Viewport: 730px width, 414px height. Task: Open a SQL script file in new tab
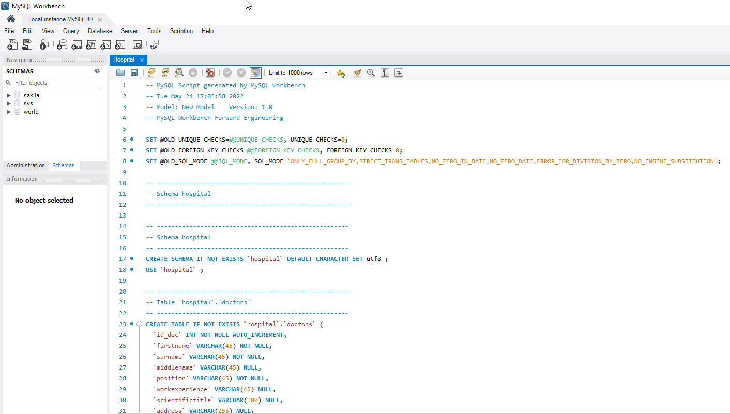pos(27,45)
